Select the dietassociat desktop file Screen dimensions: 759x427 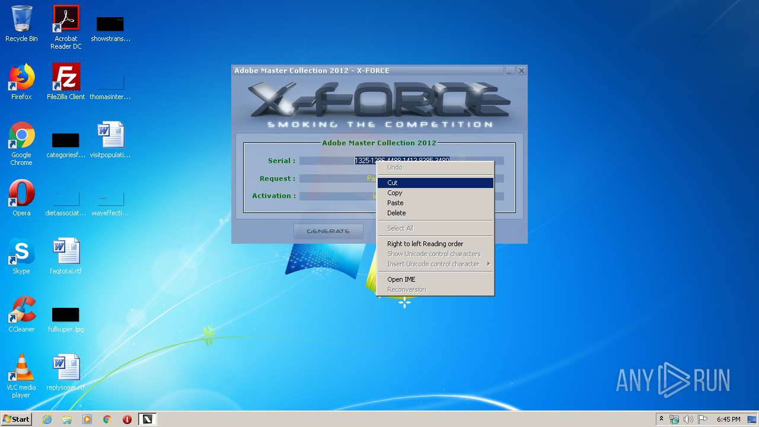coord(66,202)
